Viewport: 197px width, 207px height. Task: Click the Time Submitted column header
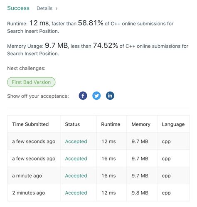30,124
